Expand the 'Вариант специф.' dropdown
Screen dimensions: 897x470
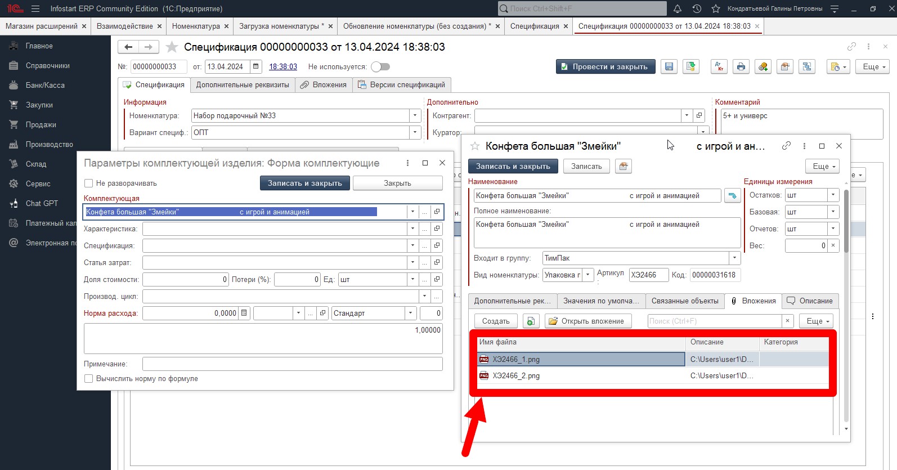(x=415, y=132)
